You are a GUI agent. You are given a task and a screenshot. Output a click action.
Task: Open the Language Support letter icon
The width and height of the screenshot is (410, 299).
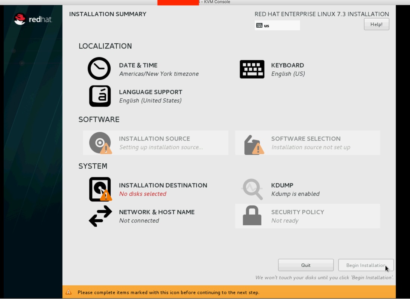pos(100,96)
